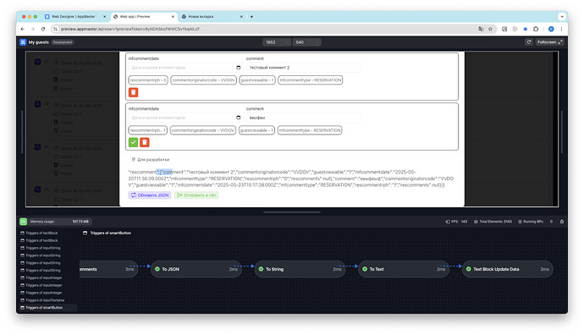Viewport: 584px width, 335px height.
Task: Click the comment field with 'тестовый коммент 2'
Action: (x=303, y=68)
